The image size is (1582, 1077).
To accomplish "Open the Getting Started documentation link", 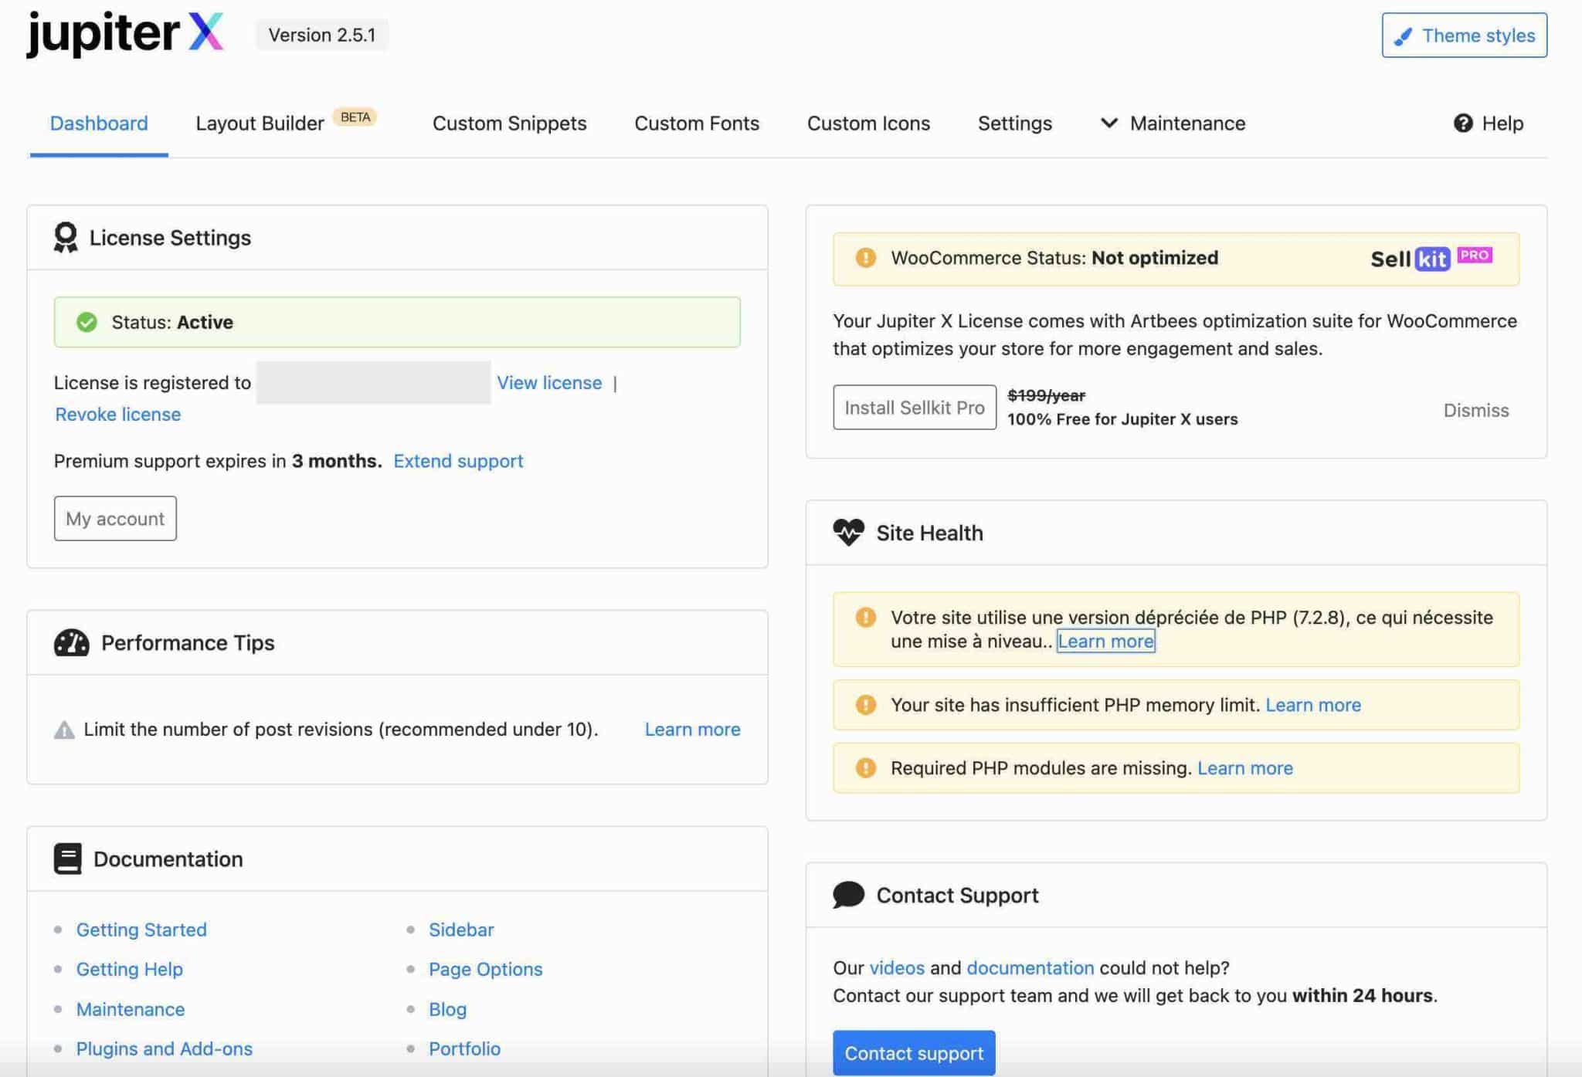I will 141,930.
